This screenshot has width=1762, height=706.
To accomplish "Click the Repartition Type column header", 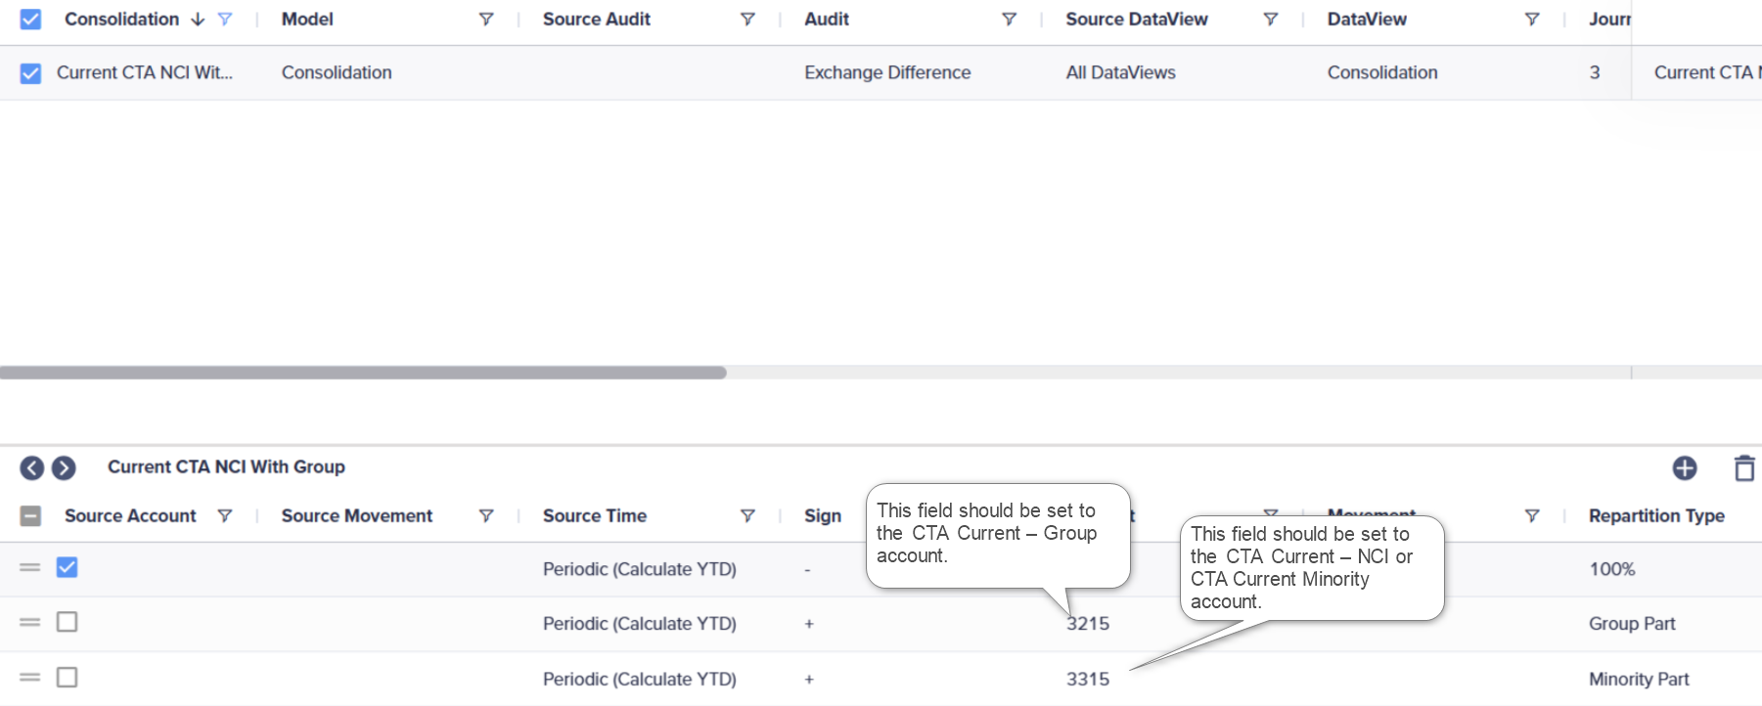I will (1656, 516).
